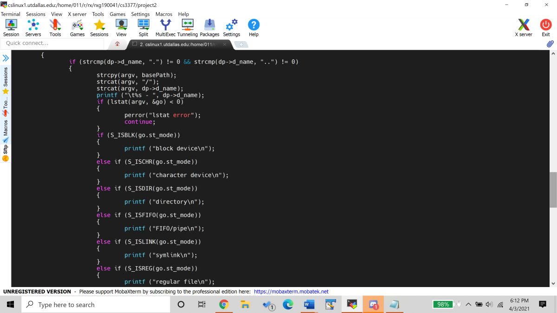Switch to the Home tab icon
This screenshot has width=557, height=313.
click(x=117, y=45)
